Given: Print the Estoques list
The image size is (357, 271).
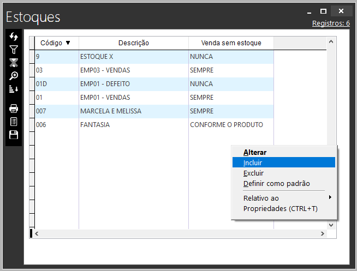Looking at the screenshot, I should 14,109.
